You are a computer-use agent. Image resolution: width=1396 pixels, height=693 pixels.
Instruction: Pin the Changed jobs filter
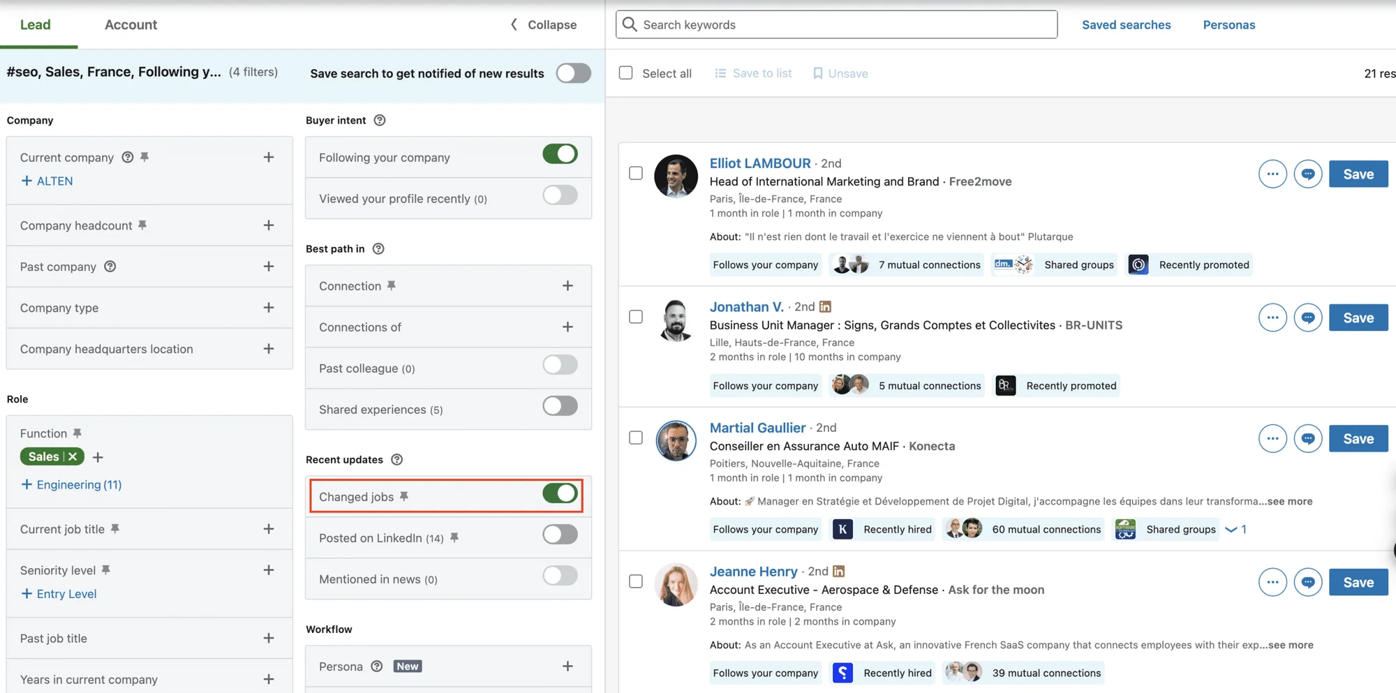click(404, 496)
